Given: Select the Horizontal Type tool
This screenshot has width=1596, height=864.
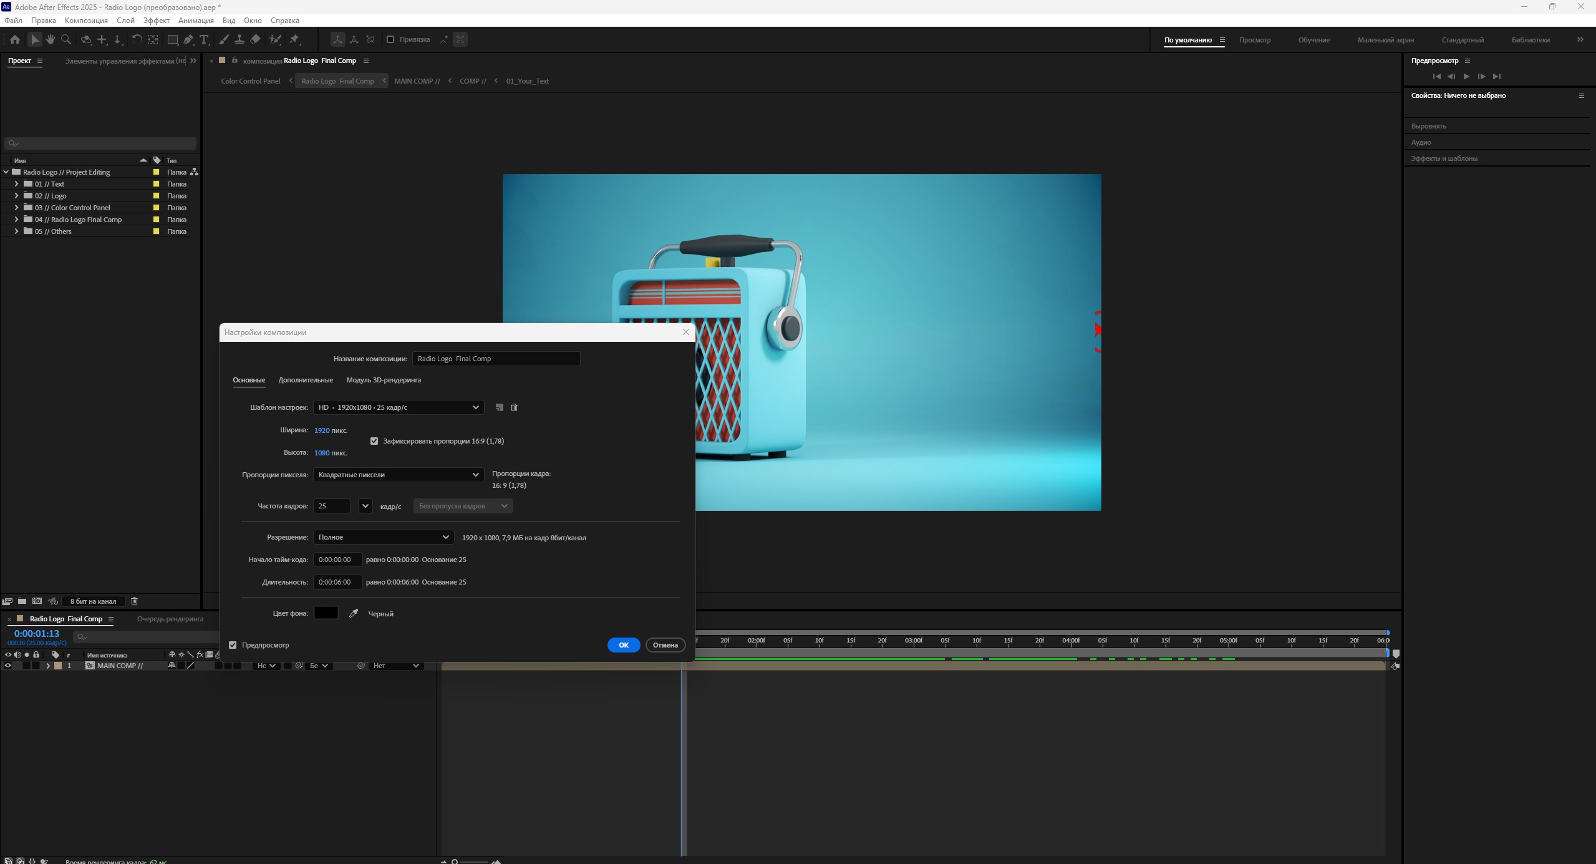Looking at the screenshot, I should pos(204,39).
